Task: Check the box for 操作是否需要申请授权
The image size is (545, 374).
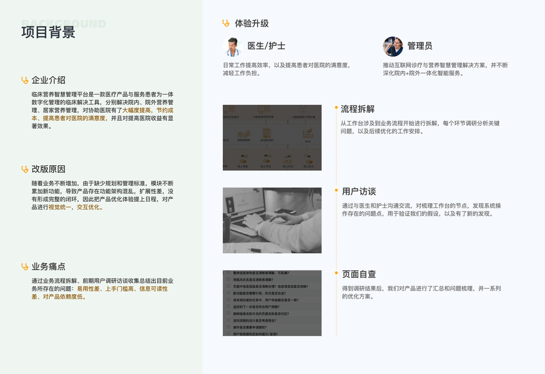Action: click(228, 327)
